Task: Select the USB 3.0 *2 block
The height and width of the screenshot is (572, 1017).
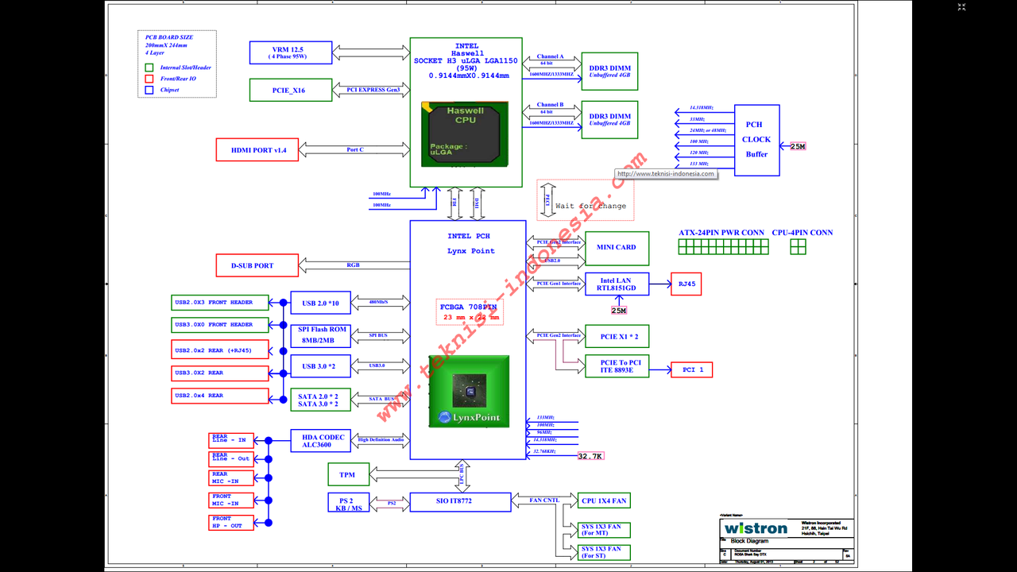Action: tap(320, 366)
